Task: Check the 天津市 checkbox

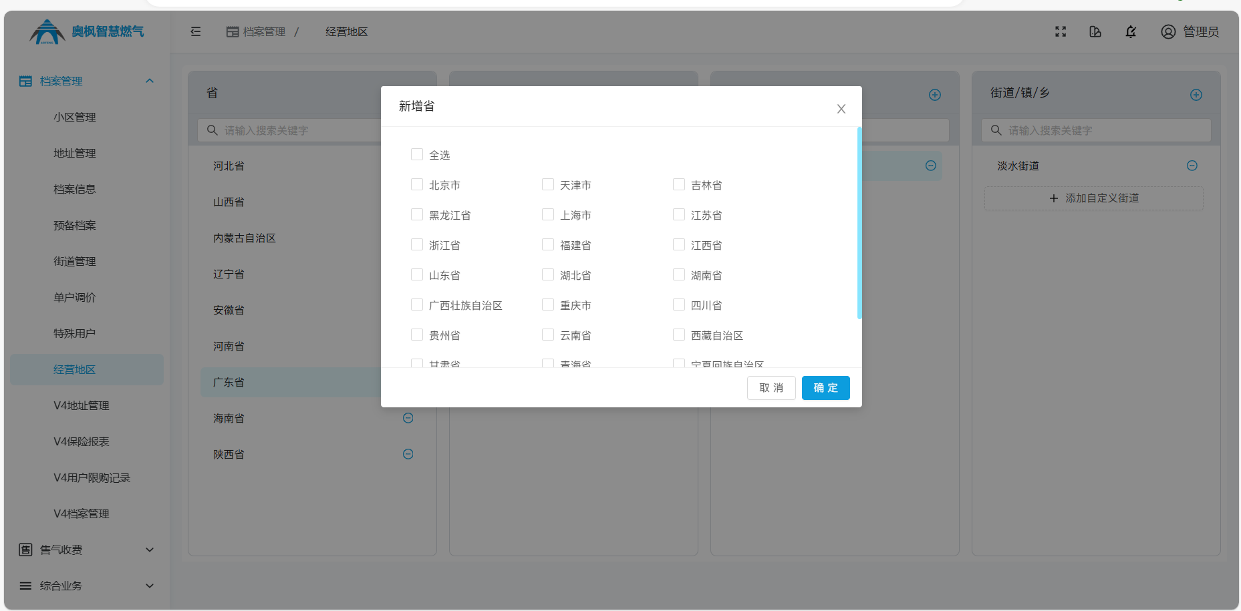Action: coord(548,184)
